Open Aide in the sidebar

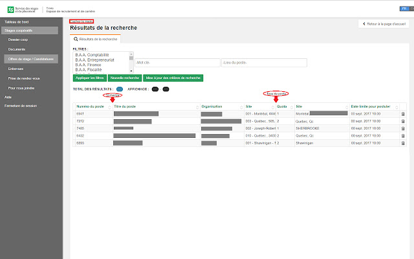[x=8, y=97]
